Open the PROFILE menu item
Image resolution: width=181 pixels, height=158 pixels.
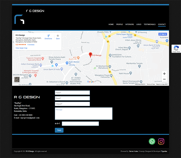click(119, 24)
